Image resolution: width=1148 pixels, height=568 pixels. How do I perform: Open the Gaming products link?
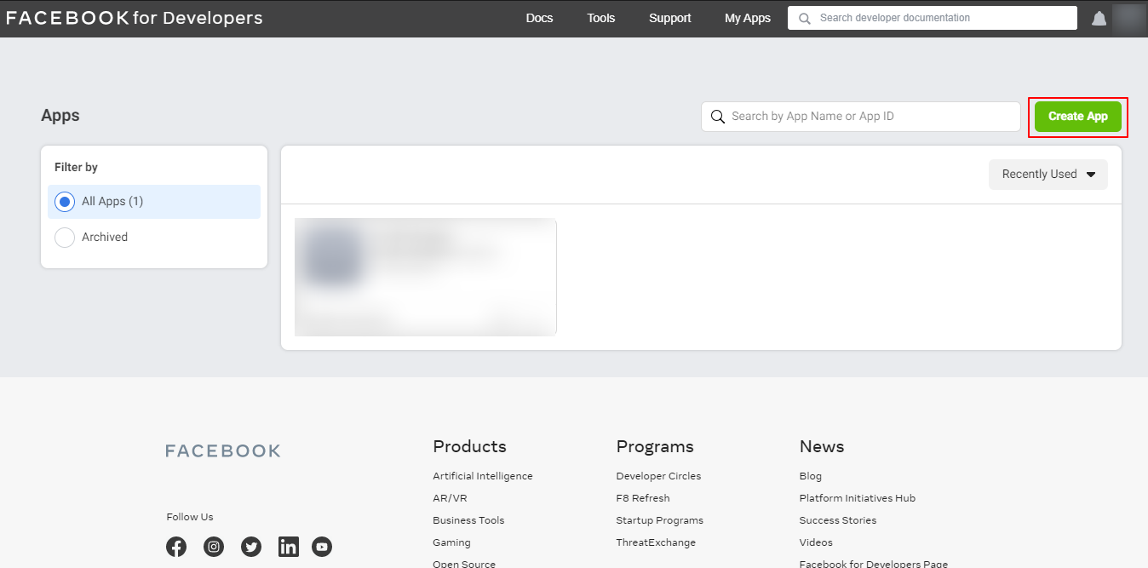click(451, 542)
